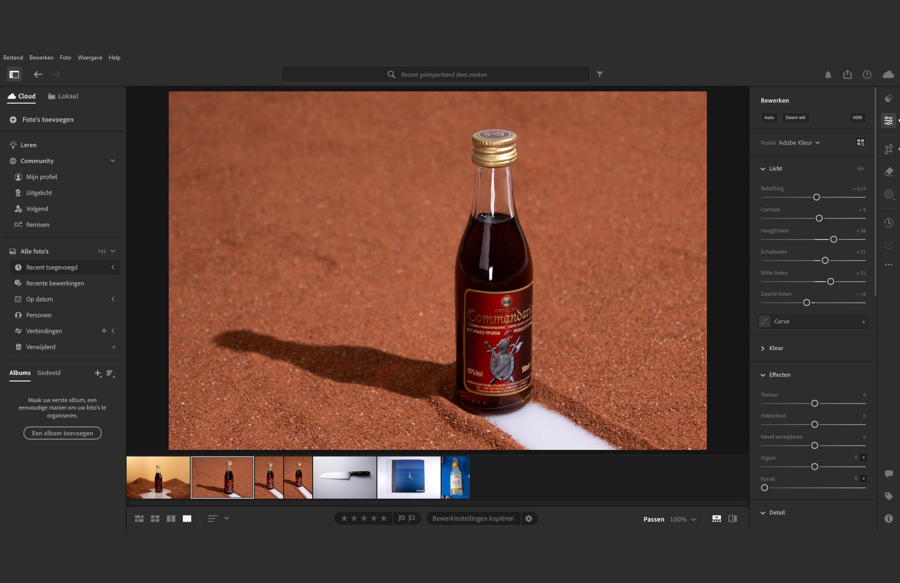The image size is (900, 583).
Task: Open the Adobe Kleur profile dropdown
Action: [x=799, y=143]
